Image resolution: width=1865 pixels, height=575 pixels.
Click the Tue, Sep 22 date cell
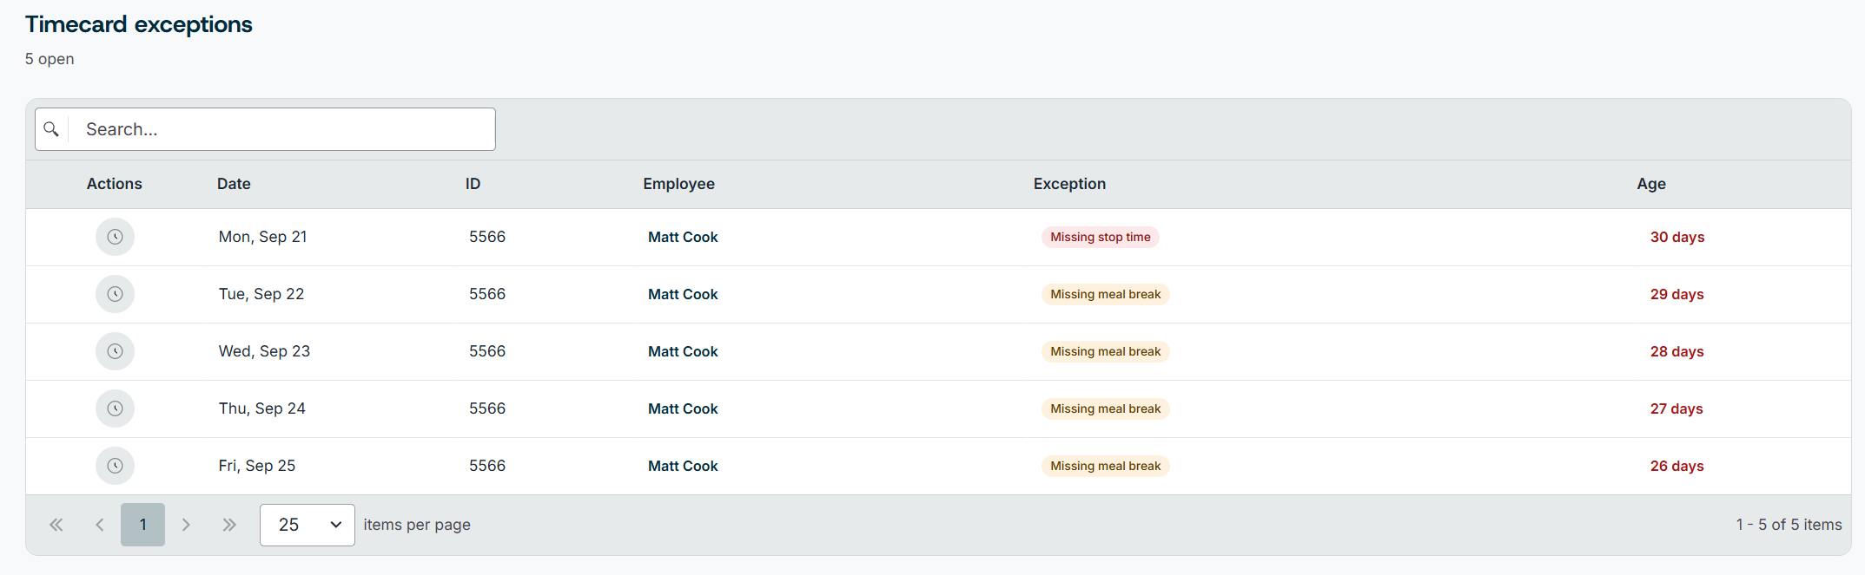[261, 294]
